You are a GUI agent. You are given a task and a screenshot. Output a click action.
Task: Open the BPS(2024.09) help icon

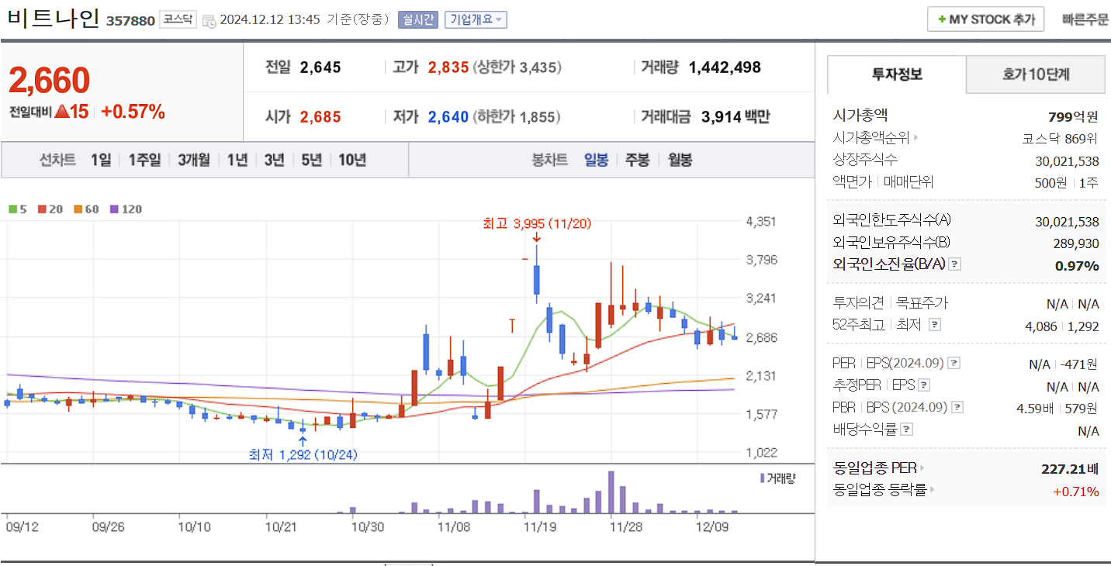pyautogui.click(x=957, y=406)
